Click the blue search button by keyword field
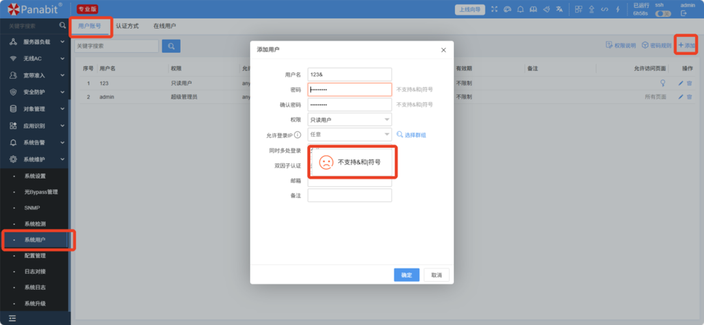 pos(171,46)
